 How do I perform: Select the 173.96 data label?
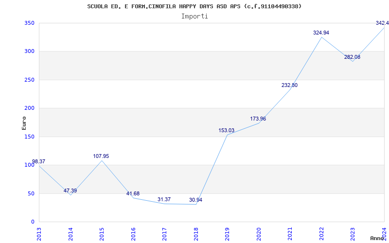pyautogui.click(x=258, y=119)
